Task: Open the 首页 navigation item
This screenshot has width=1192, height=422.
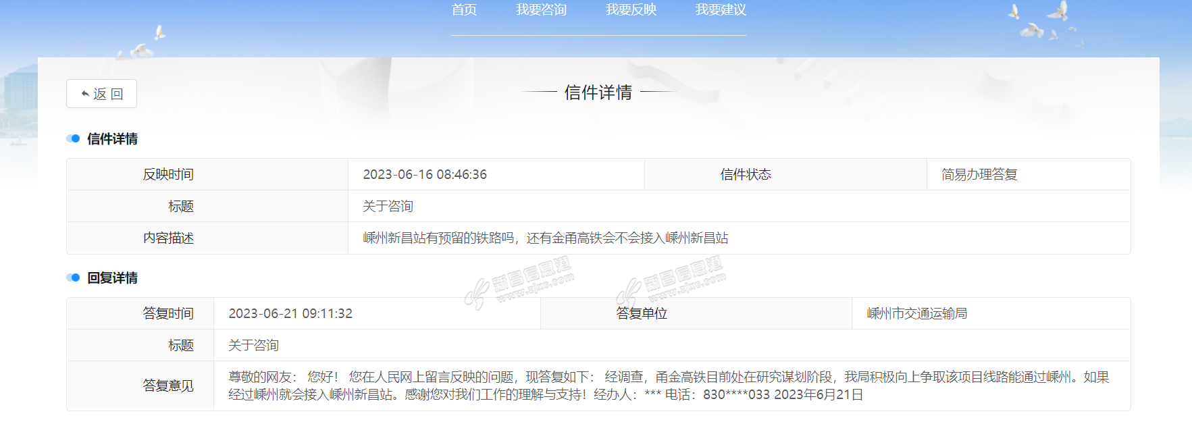Action: (x=464, y=10)
